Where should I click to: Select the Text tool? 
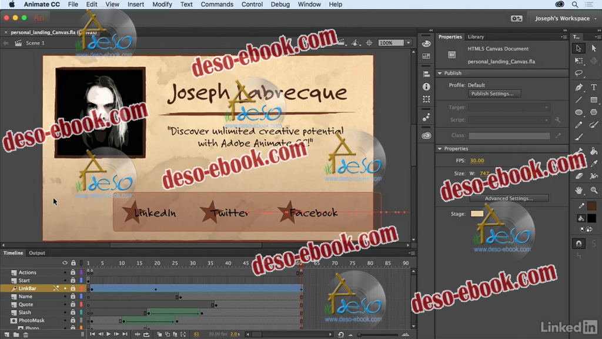(x=594, y=87)
